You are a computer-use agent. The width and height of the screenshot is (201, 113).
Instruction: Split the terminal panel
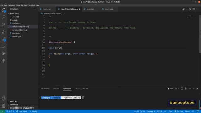tap(182, 89)
